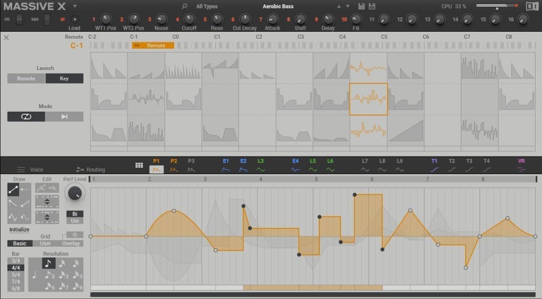Click the Cutoff macro knob 4

pyautogui.click(x=189, y=20)
